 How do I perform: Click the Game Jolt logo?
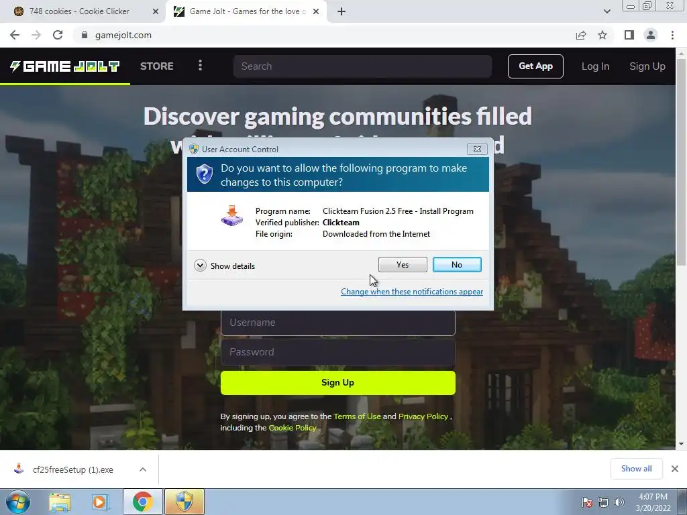point(65,66)
